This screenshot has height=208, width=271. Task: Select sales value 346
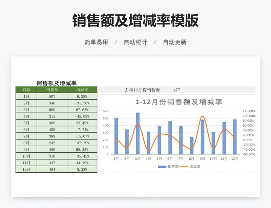52,103
